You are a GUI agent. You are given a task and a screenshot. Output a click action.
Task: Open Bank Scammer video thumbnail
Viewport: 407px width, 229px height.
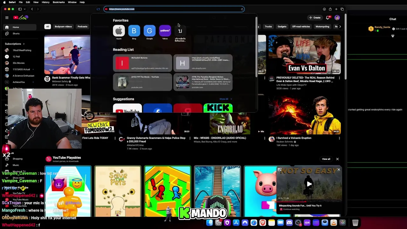pyautogui.click(x=67, y=55)
